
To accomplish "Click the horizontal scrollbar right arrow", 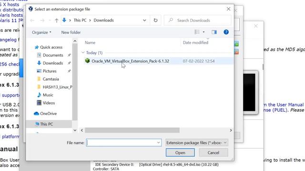I will tap(231, 130).
